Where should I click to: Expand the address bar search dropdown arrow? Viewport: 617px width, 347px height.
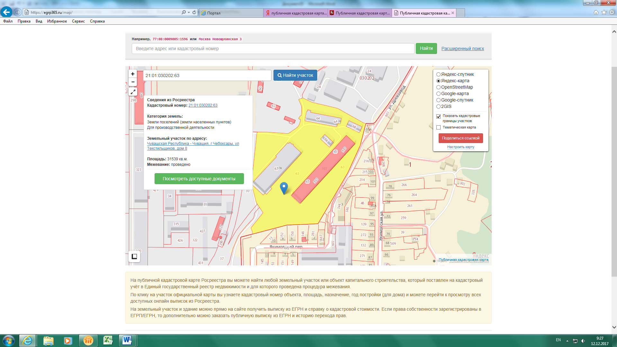189,13
